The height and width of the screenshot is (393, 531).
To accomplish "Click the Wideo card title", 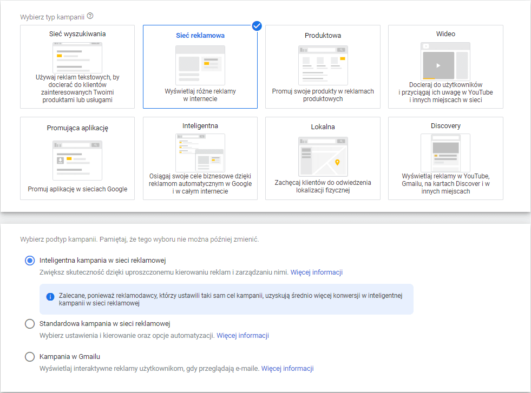I will click(x=445, y=34).
